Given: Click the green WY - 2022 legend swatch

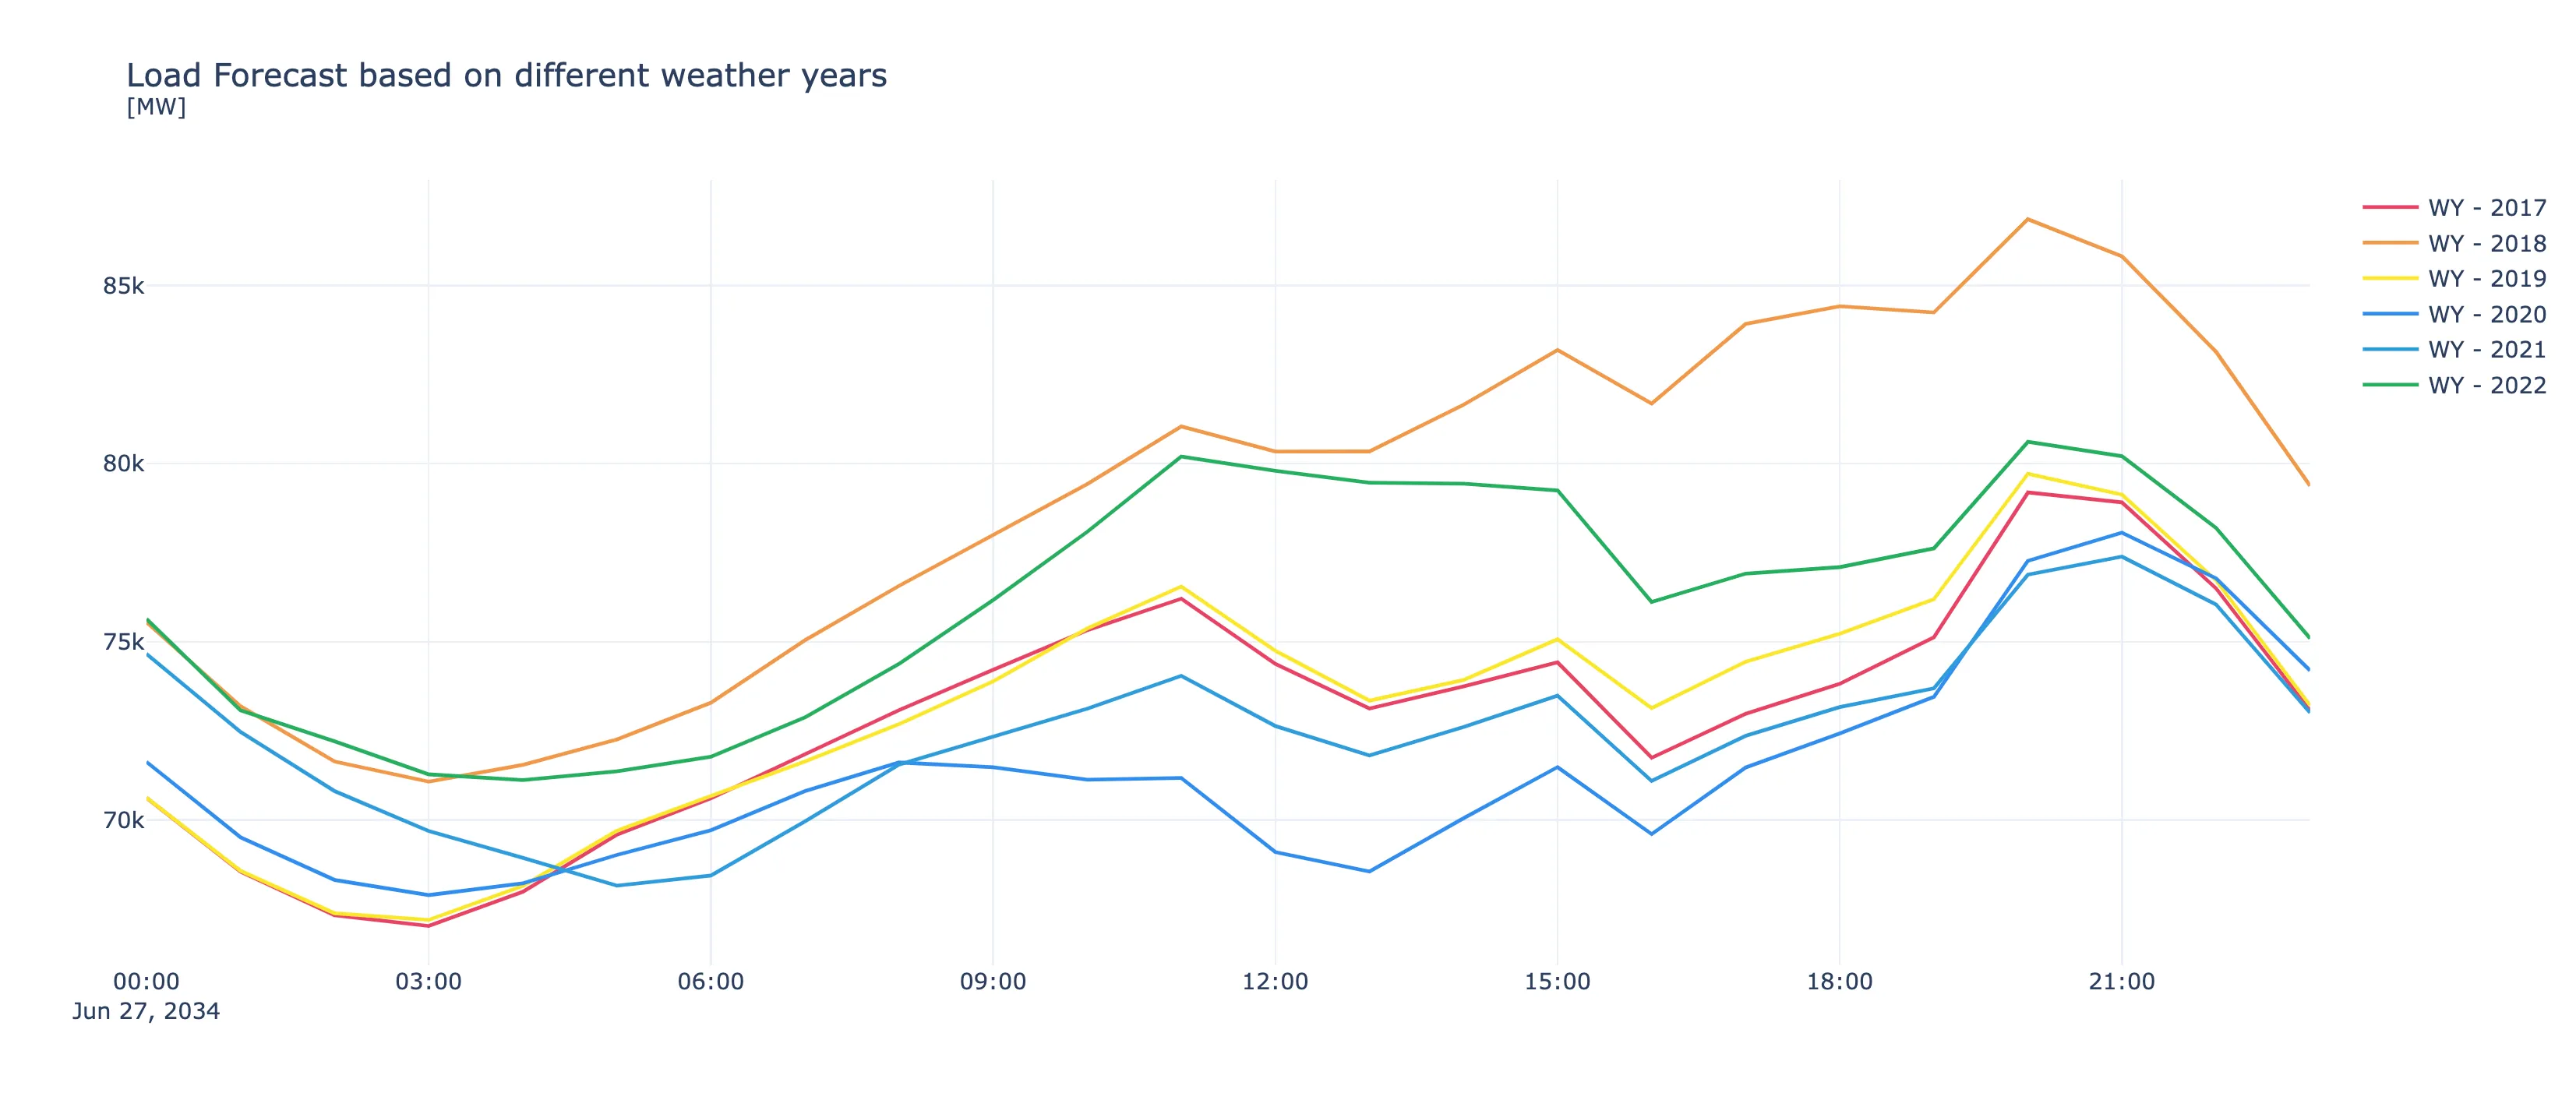Looking at the screenshot, I should click(x=2390, y=385).
